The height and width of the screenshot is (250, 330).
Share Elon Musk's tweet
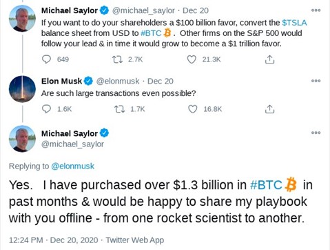[x=269, y=109]
